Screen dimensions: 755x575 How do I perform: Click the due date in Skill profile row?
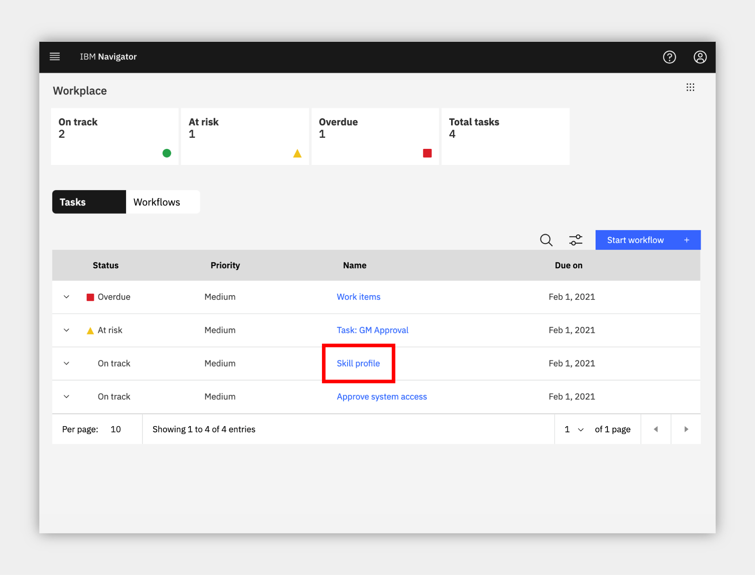coord(572,364)
